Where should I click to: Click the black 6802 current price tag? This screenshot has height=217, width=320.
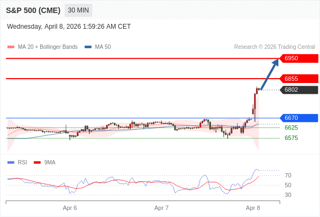click(x=299, y=90)
